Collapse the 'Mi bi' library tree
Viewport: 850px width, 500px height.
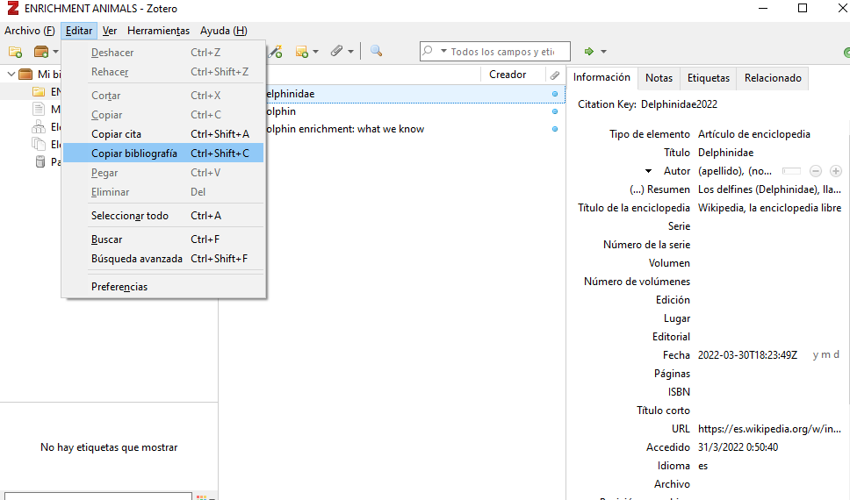(11, 75)
